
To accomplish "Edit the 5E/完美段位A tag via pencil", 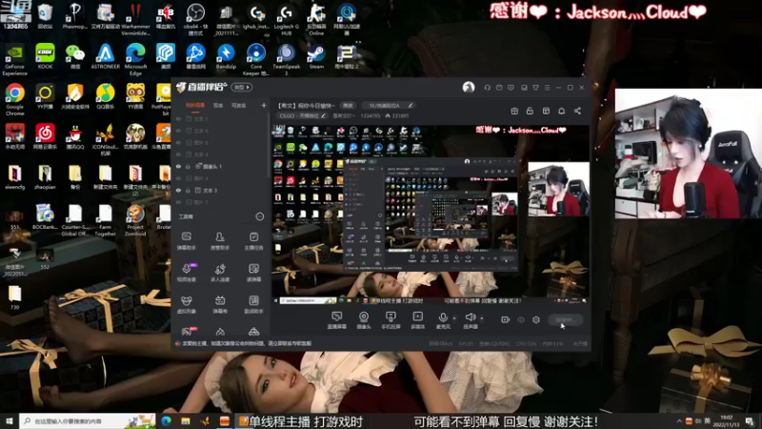I will coord(411,105).
